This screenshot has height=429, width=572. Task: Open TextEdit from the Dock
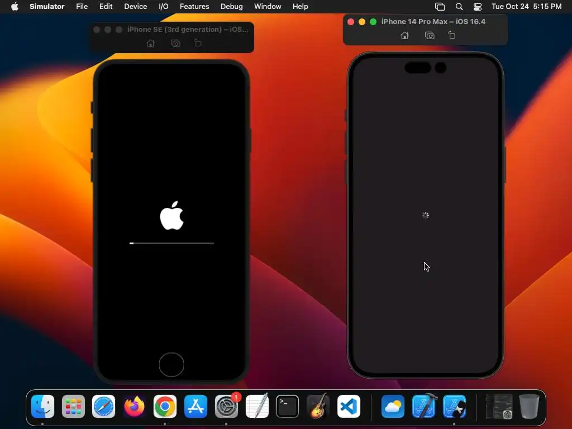257,406
